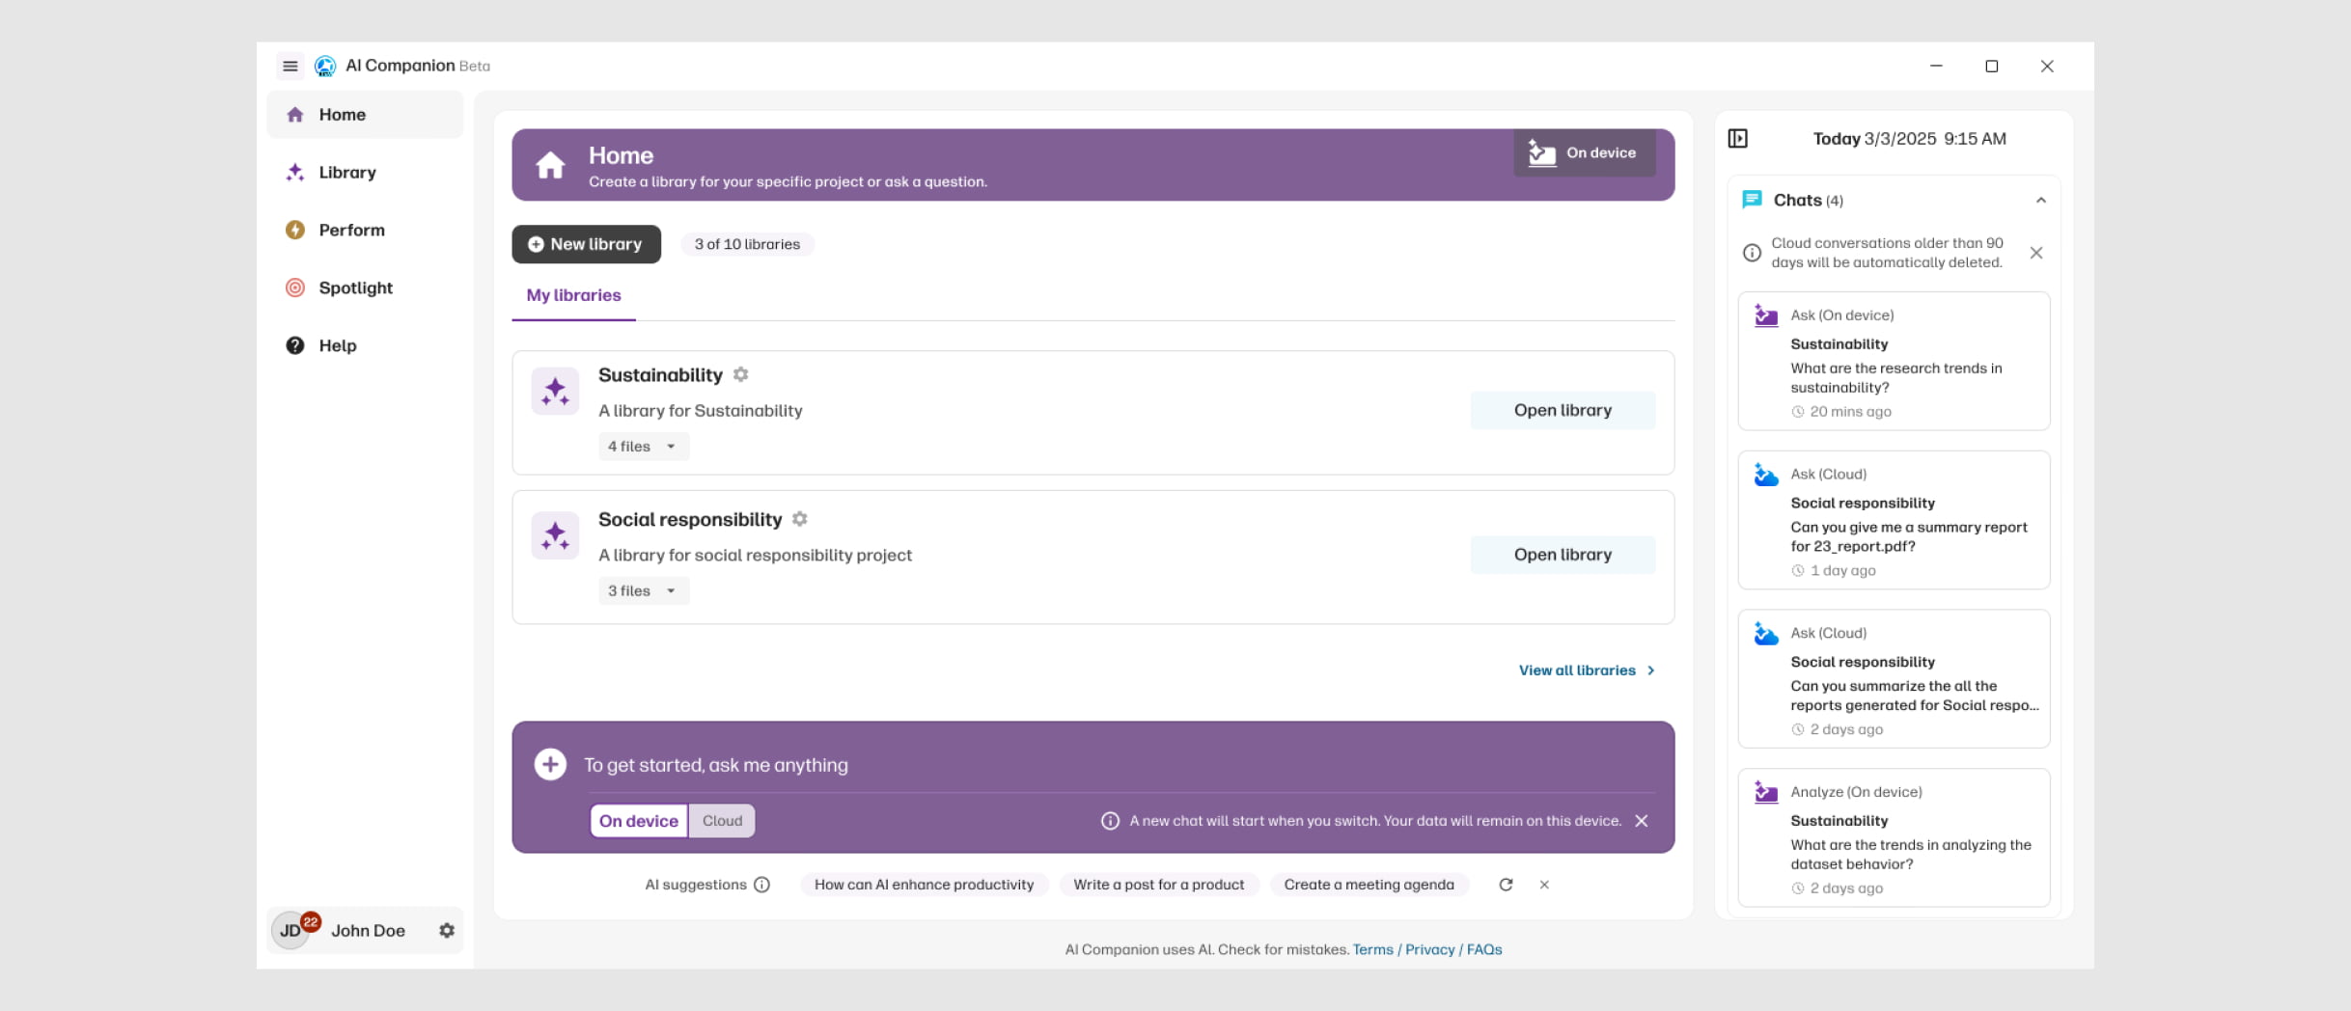Click the Sustainability library settings gear
Screen dimensions: 2351x1011
(740, 374)
